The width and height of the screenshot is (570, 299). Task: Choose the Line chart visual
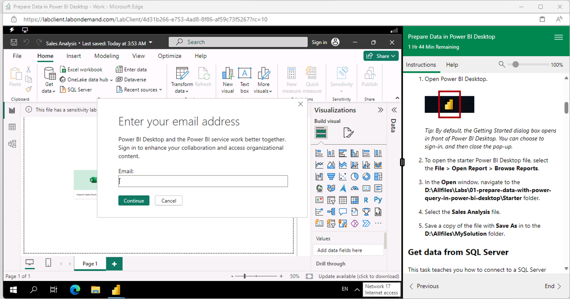(x=319, y=165)
